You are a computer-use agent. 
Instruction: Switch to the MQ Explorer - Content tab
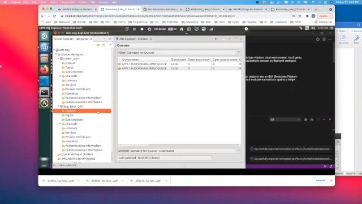pyautogui.click(x=135, y=39)
